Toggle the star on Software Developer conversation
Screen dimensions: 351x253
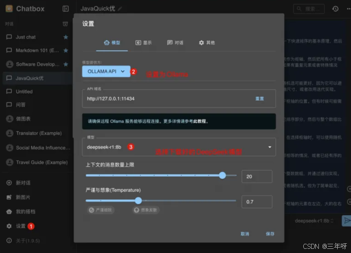click(66, 64)
